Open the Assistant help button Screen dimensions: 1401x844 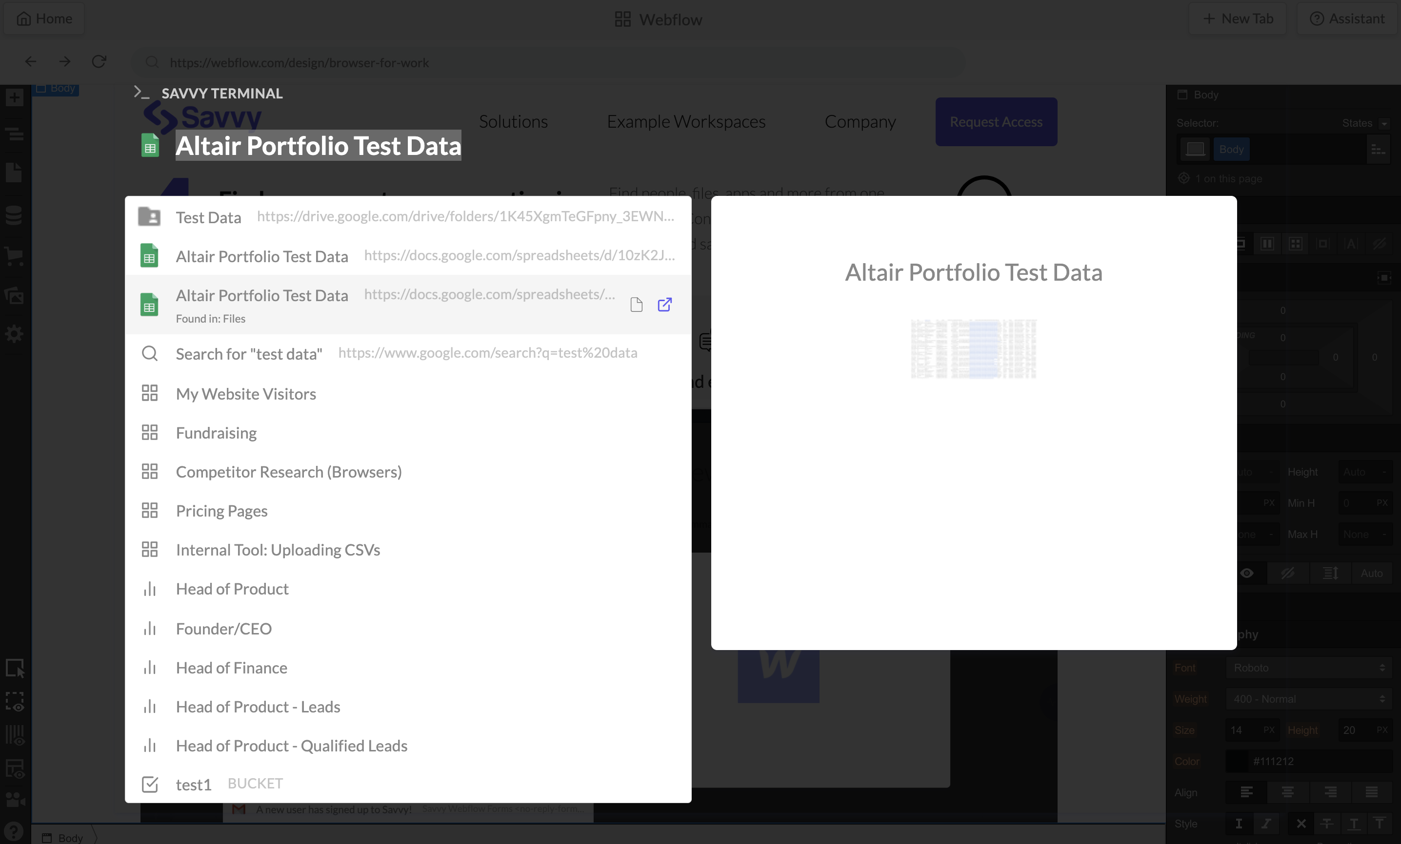[1347, 19]
